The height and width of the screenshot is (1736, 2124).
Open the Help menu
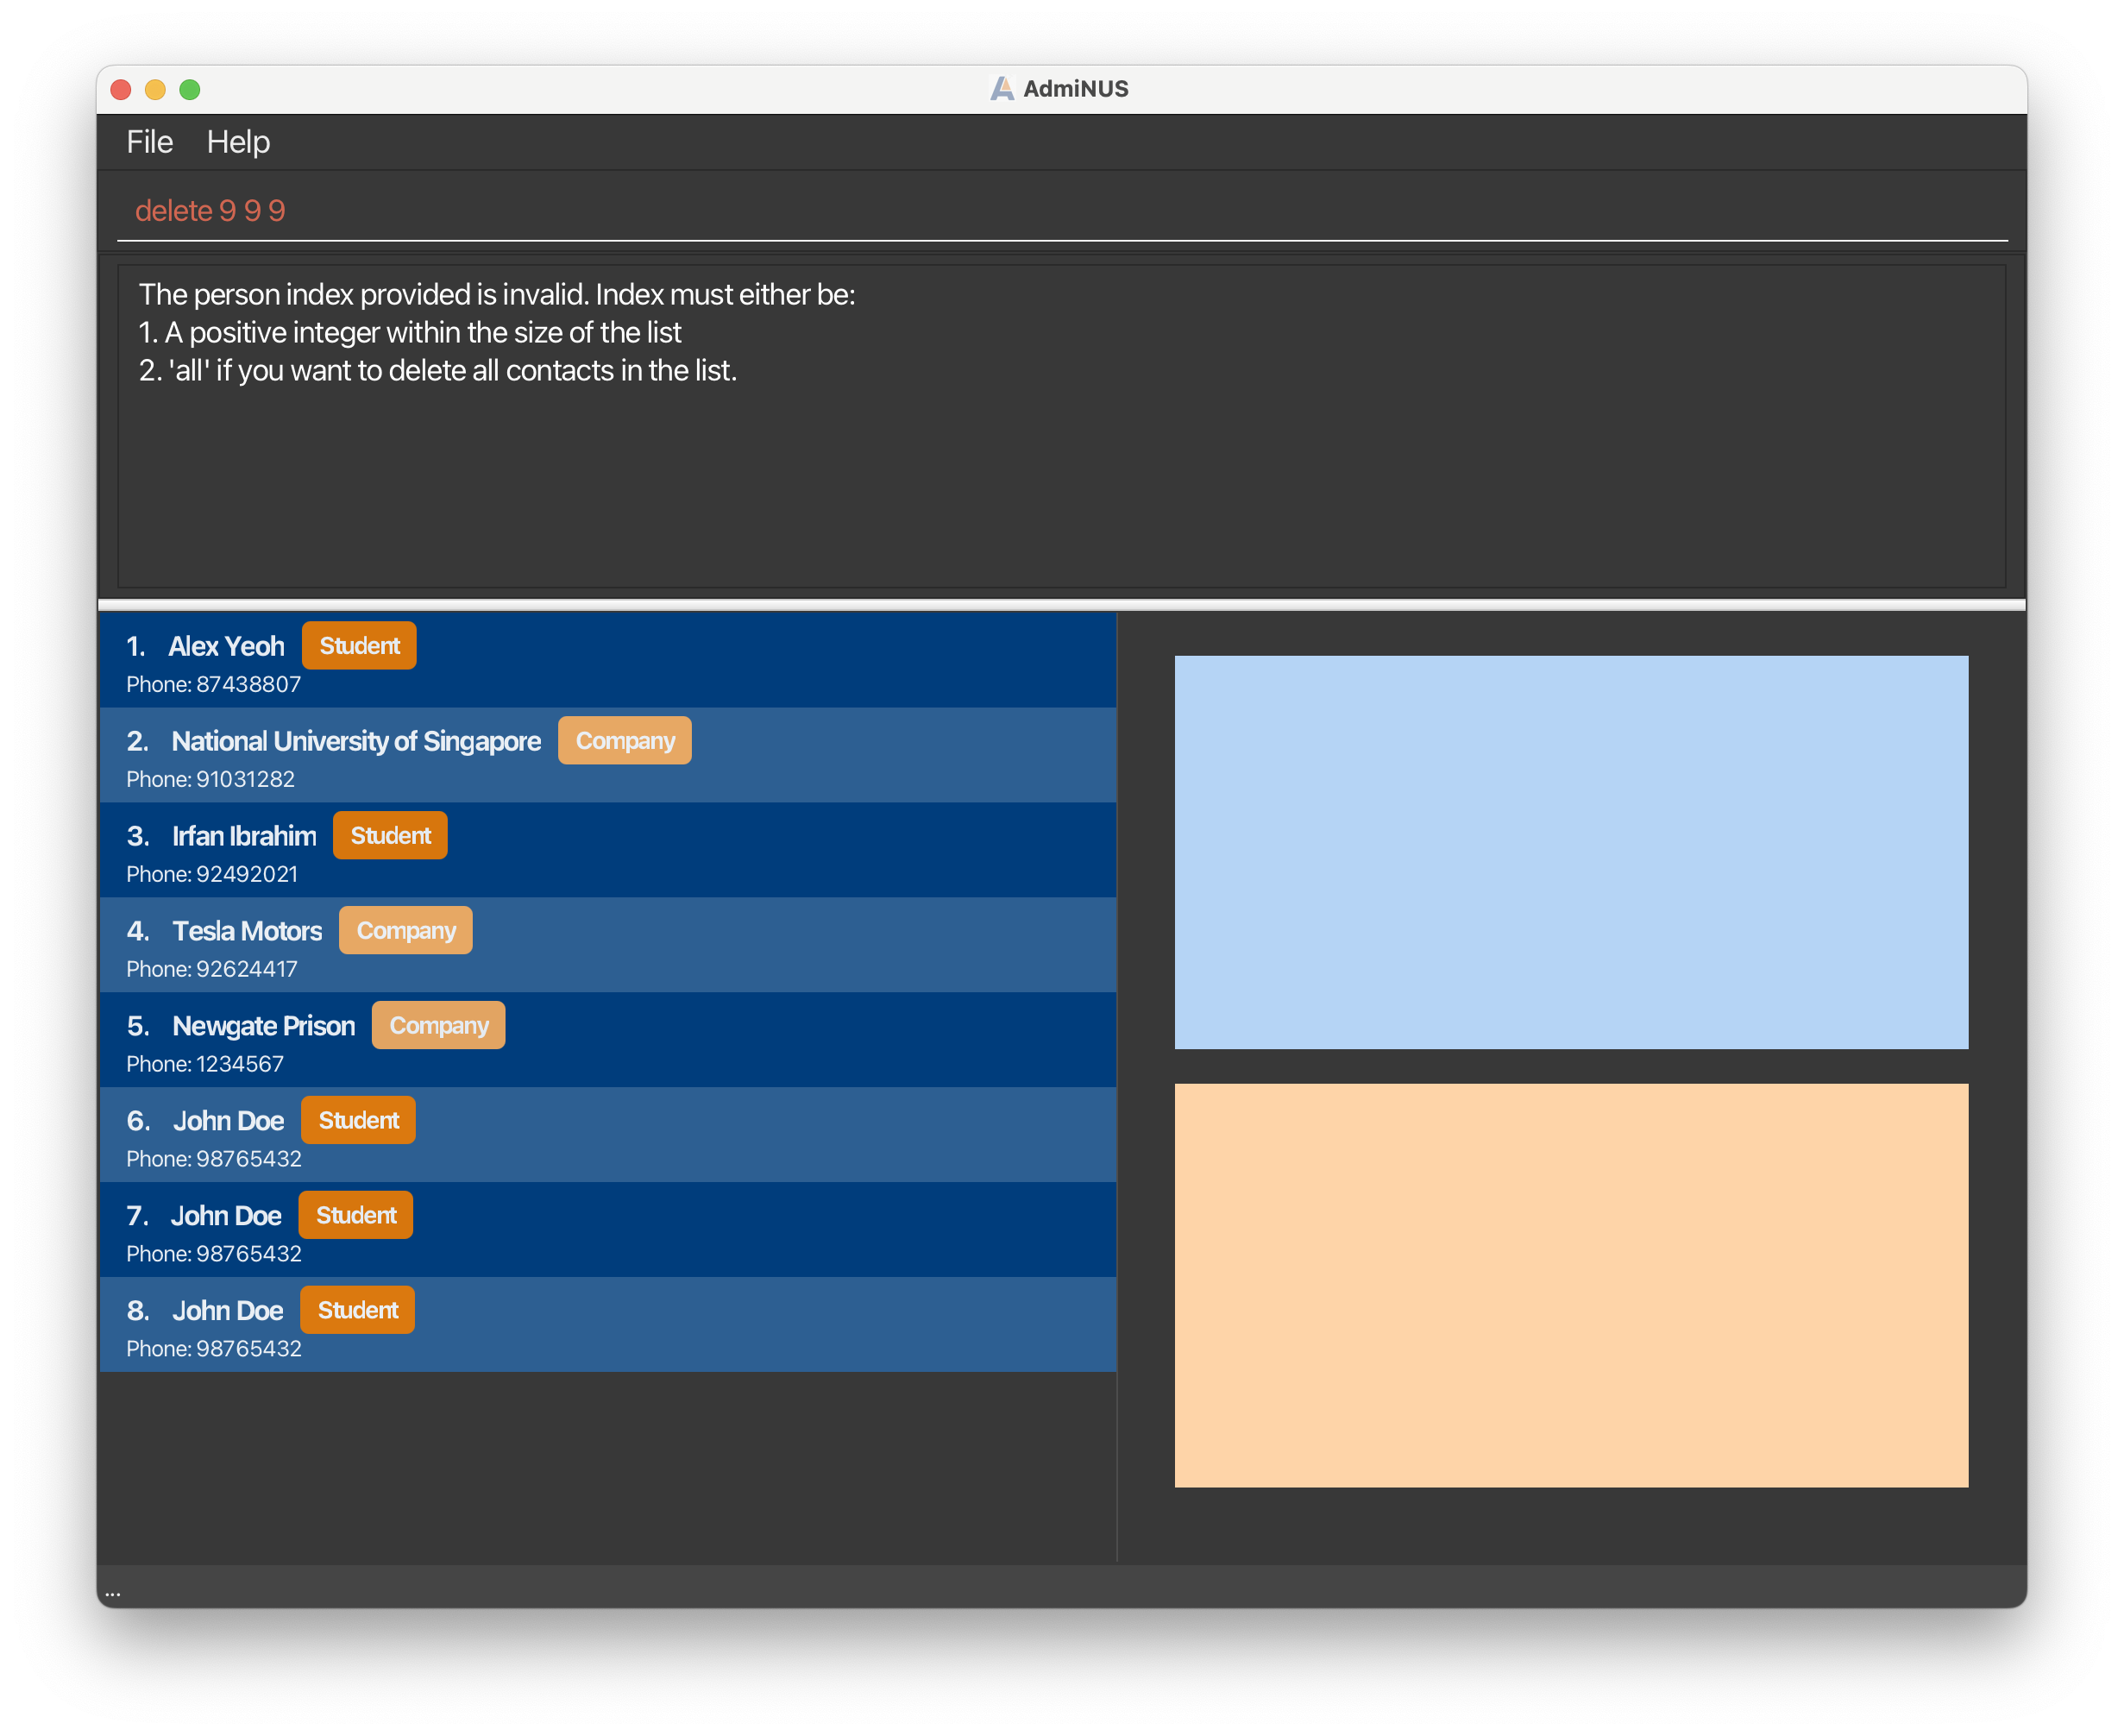click(238, 142)
